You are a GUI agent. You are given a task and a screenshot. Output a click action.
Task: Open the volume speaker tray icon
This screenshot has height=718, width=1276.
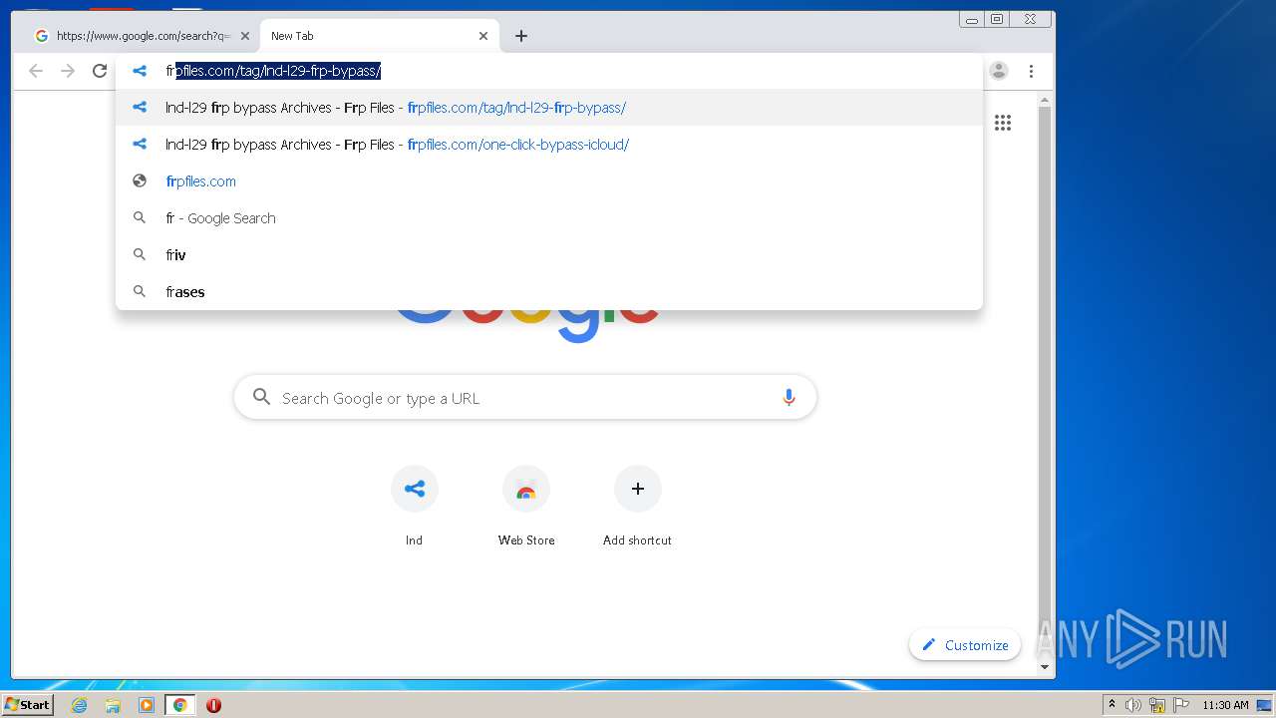pyautogui.click(x=1133, y=705)
